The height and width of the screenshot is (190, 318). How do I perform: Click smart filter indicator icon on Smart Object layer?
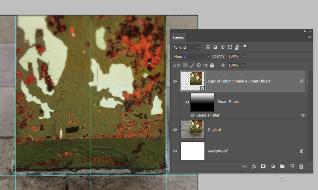302,81
